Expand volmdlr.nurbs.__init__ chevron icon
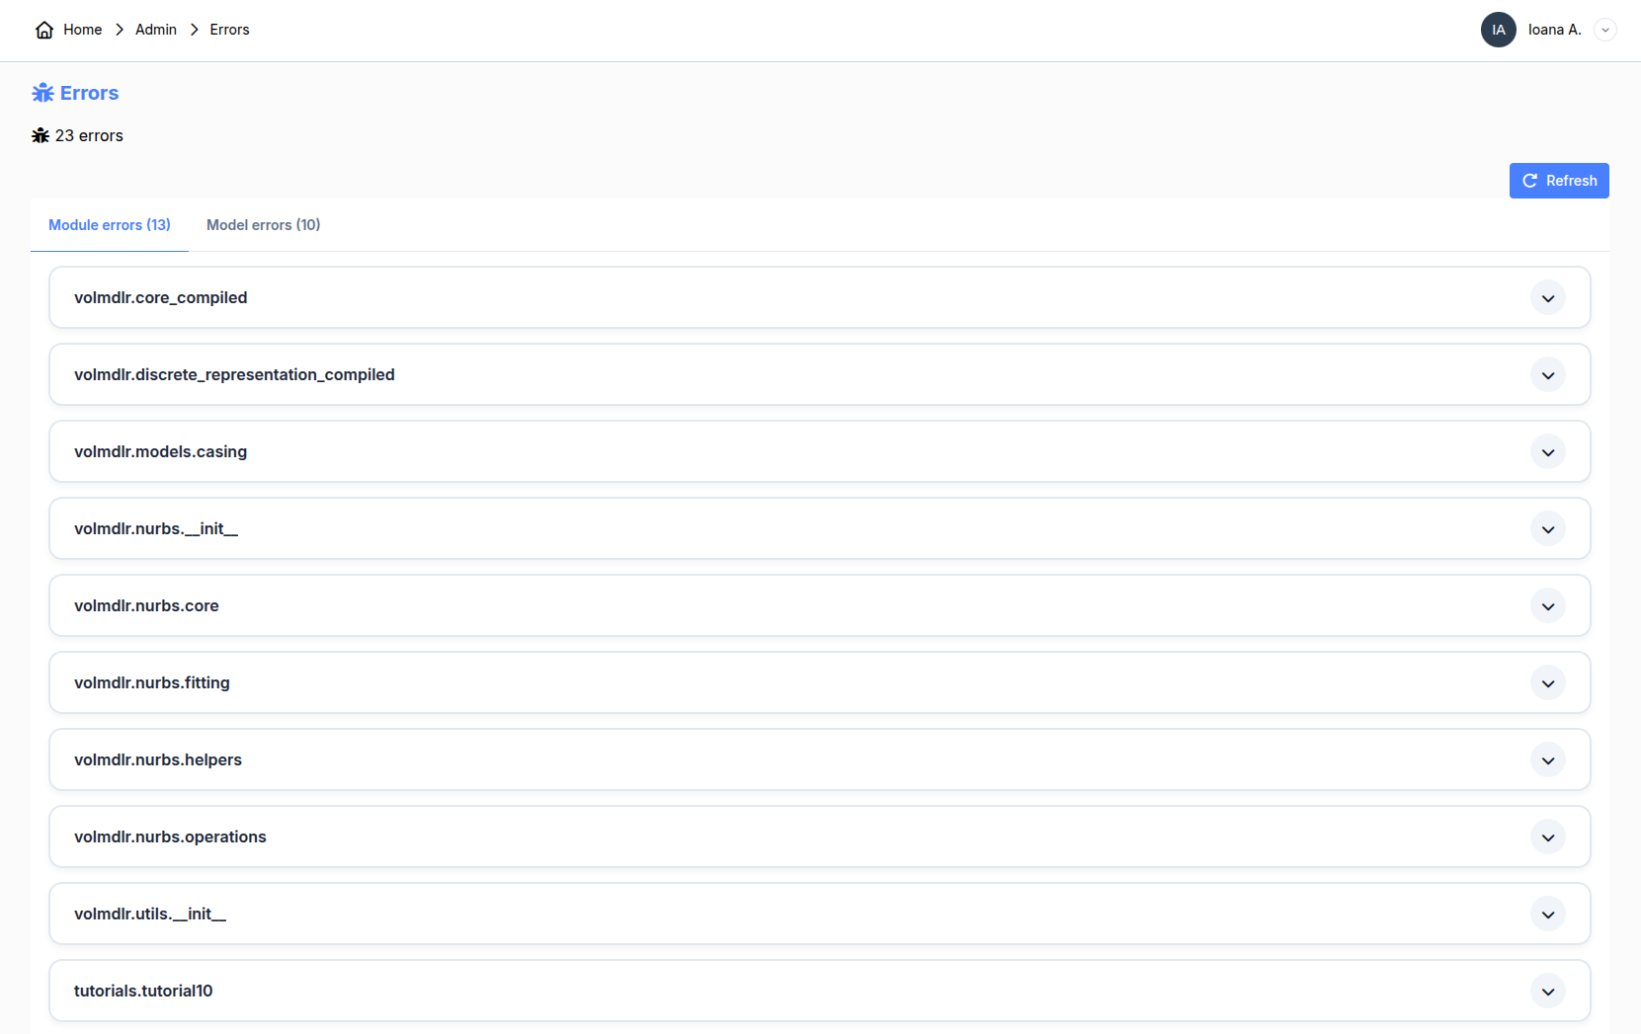This screenshot has width=1641, height=1034. (x=1547, y=529)
